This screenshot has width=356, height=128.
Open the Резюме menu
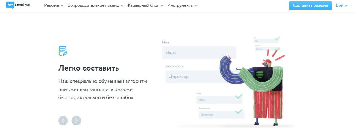[51, 5]
